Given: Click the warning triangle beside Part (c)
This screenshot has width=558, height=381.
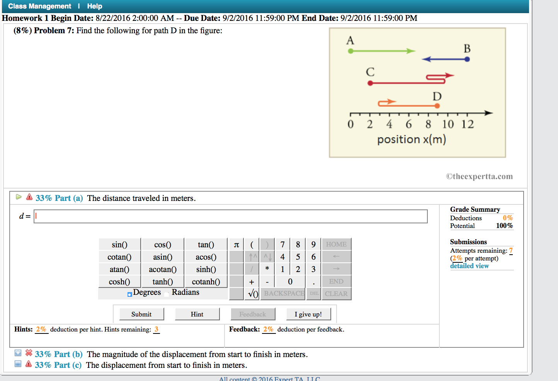Looking at the screenshot, I should pyautogui.click(x=29, y=364).
